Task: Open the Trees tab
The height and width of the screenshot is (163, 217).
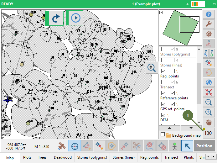Action: coord(42,157)
